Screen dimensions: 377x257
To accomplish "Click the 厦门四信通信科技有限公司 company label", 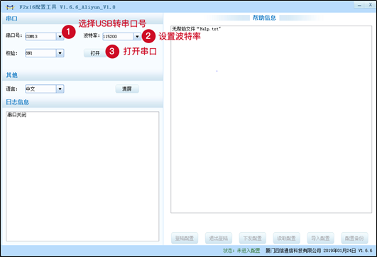I will [293, 251].
